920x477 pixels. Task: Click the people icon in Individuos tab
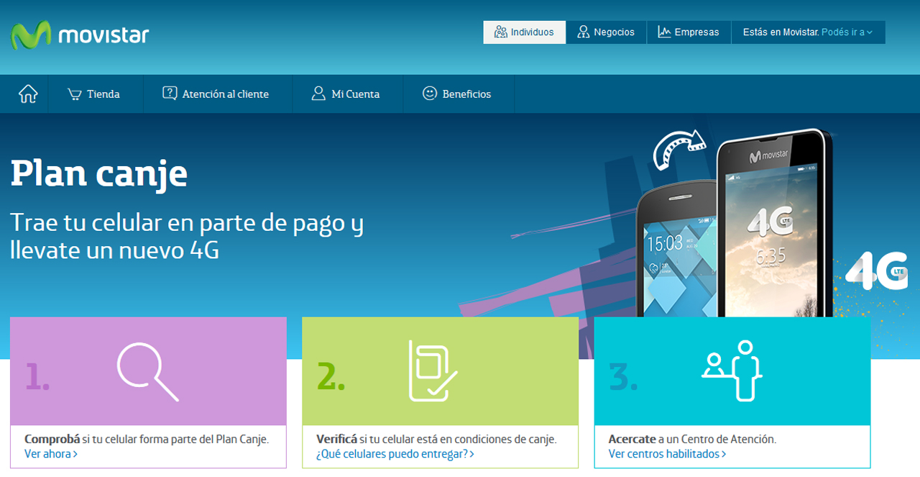click(x=501, y=32)
